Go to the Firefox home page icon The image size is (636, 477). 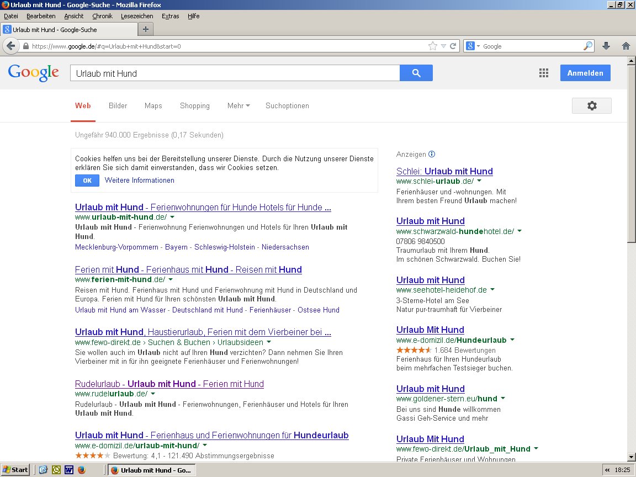(626, 46)
